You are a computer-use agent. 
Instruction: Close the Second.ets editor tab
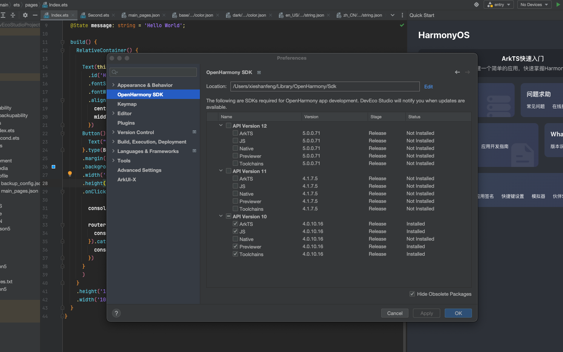113,15
